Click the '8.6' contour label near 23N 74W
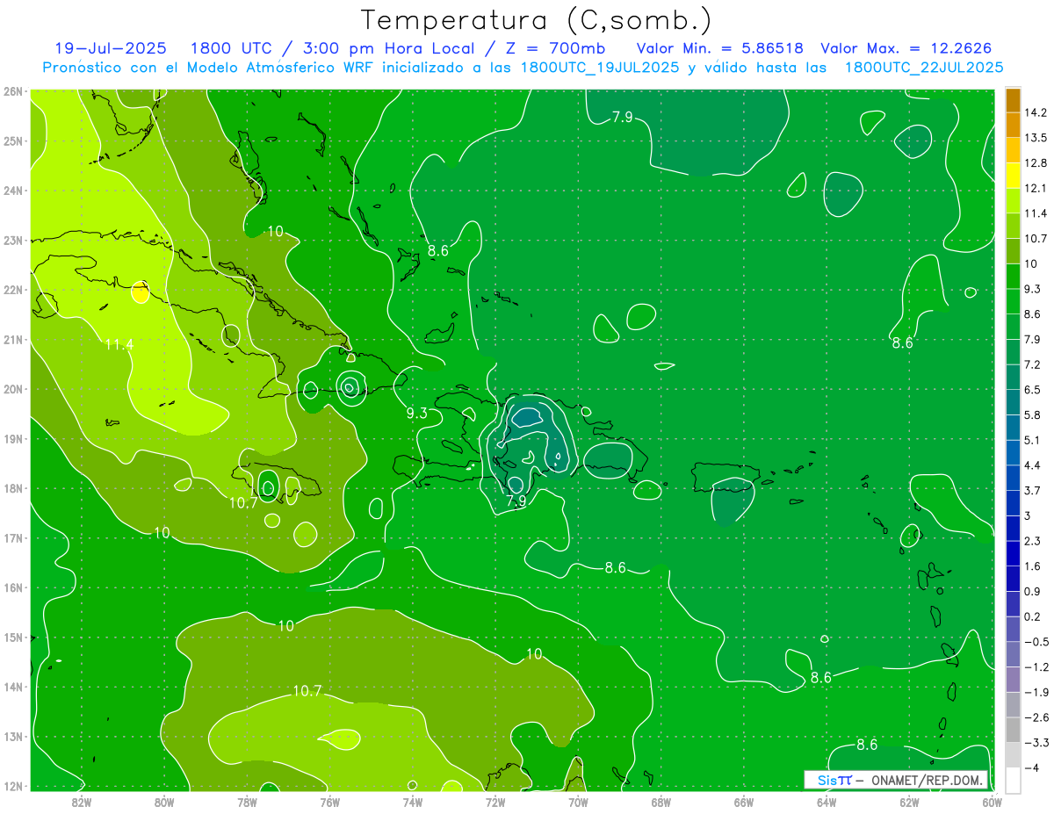The width and height of the screenshot is (1054, 814). (x=438, y=250)
